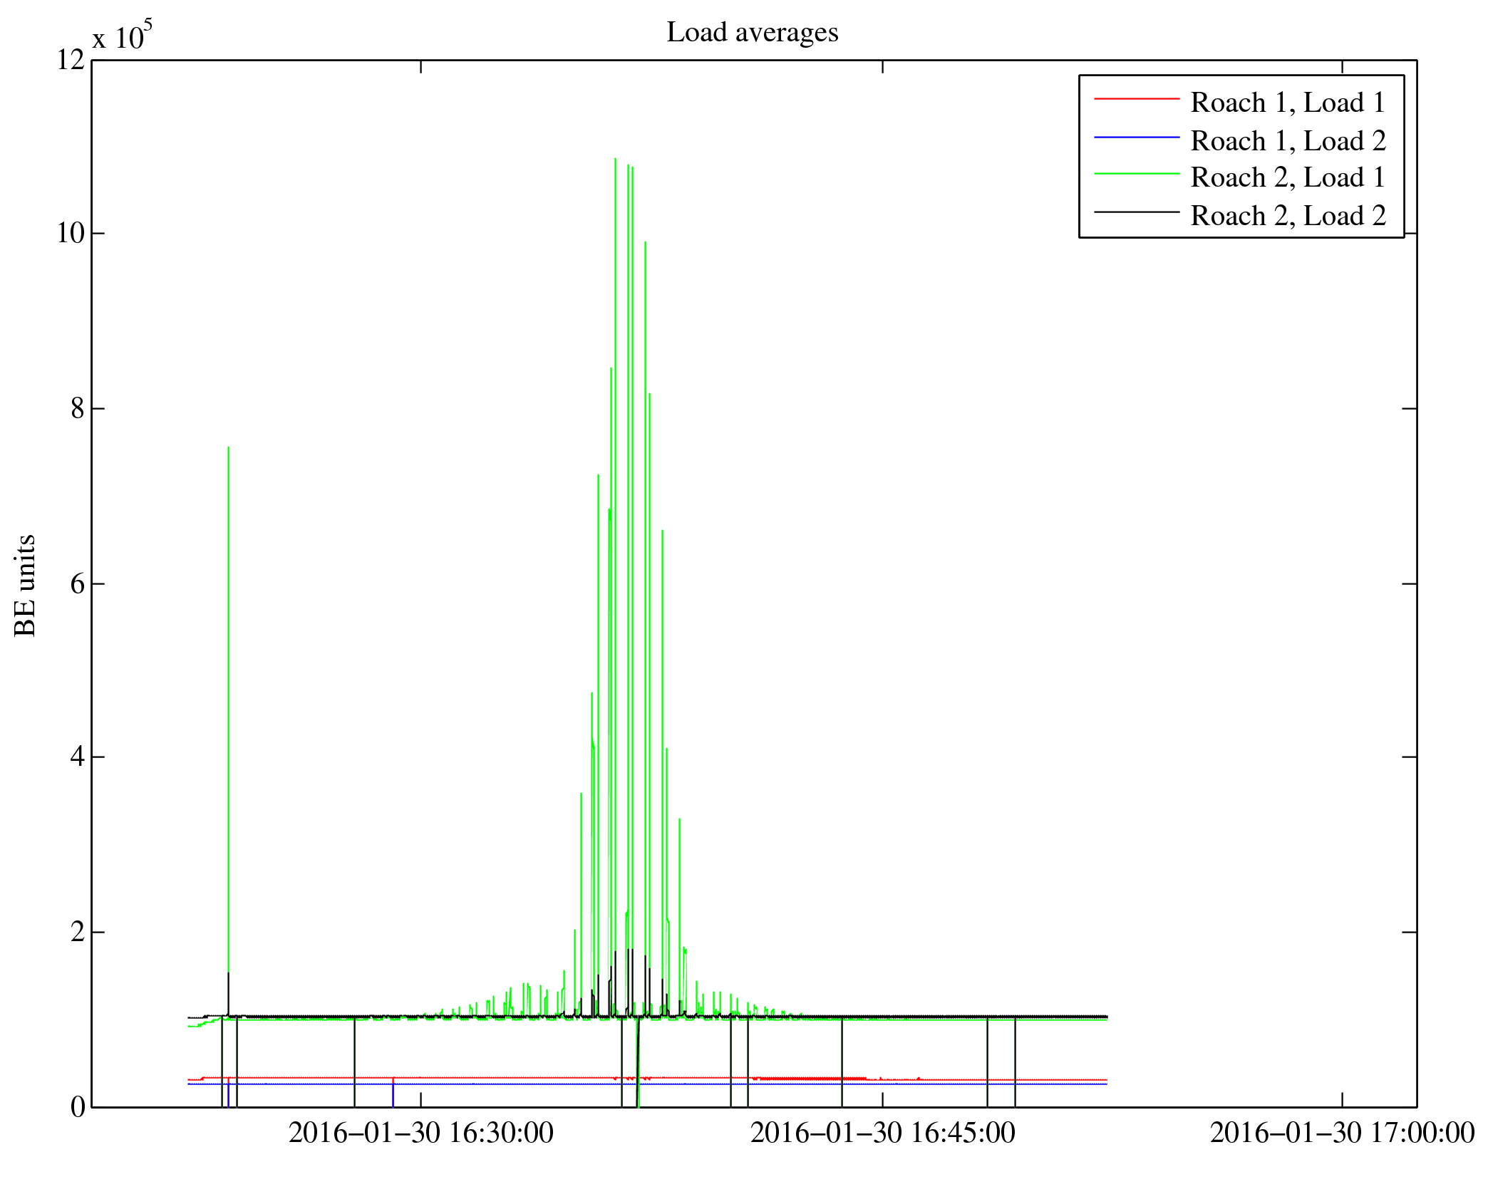Select the 'Roach 2, Load 2' legend label
Viewport: 1488px width, 1199px height.
pyautogui.click(x=1287, y=216)
